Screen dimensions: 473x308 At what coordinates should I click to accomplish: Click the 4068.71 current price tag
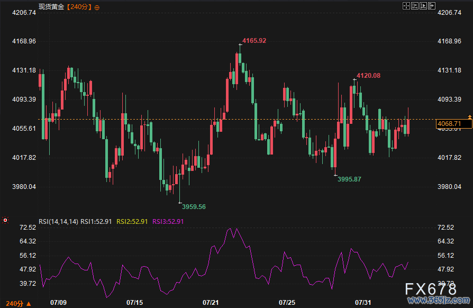[x=454, y=124]
